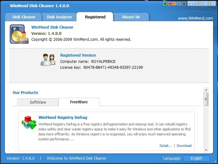The height and width of the screenshot is (164, 218).
Task: Download WinMend Registry Defrag
Action: click(184, 146)
